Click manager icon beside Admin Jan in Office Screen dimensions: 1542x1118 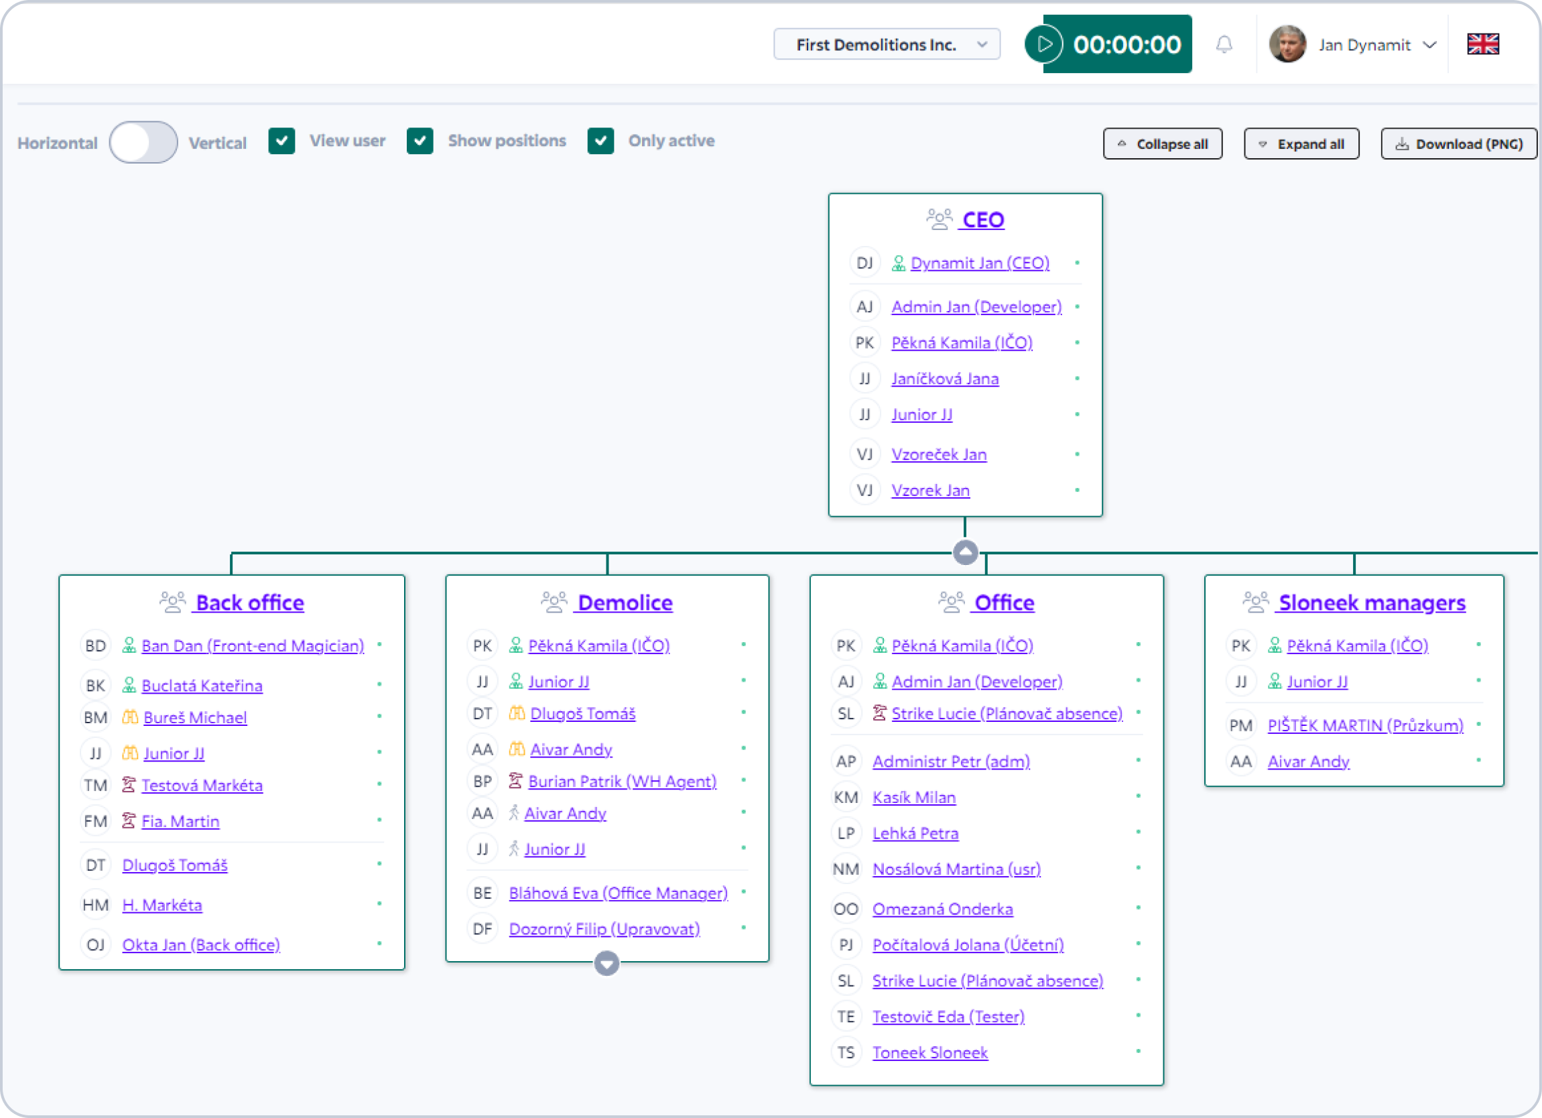[880, 681]
